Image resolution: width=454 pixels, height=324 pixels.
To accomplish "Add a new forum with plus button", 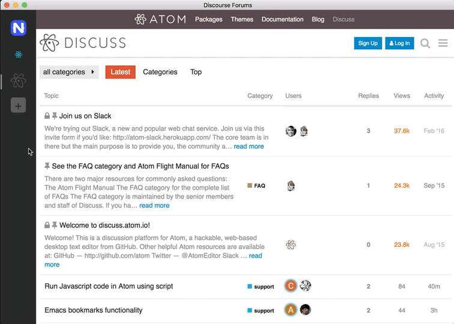I will (x=18, y=106).
